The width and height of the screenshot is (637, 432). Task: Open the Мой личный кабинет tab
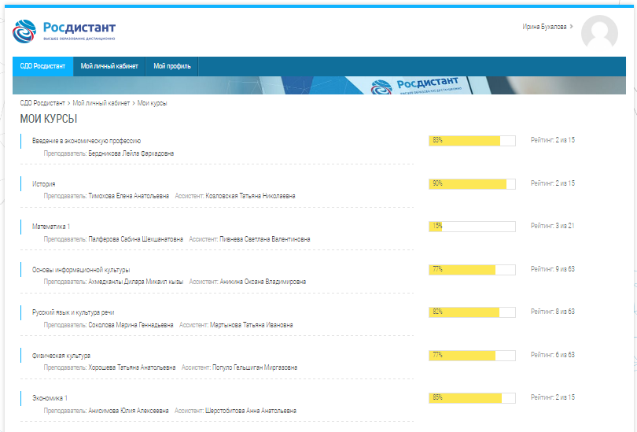pos(109,66)
